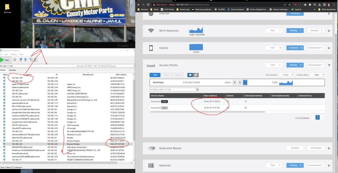Start a network scan with Scan button
This screenshot has width=338, height=173.
pos(5,60)
